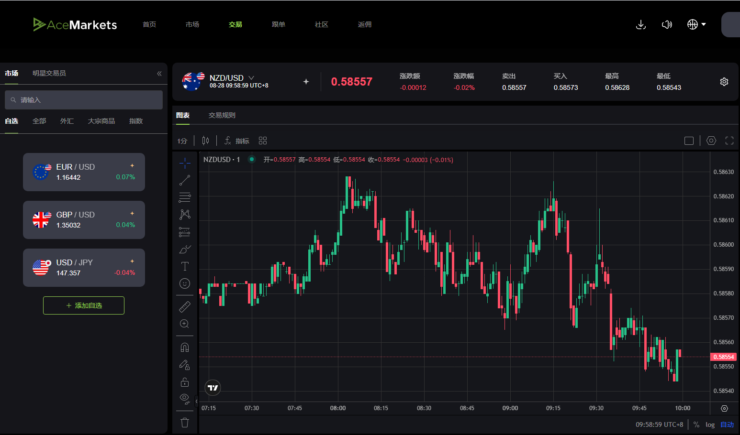Open the chart settings gear
The image size is (740, 435).
click(711, 141)
